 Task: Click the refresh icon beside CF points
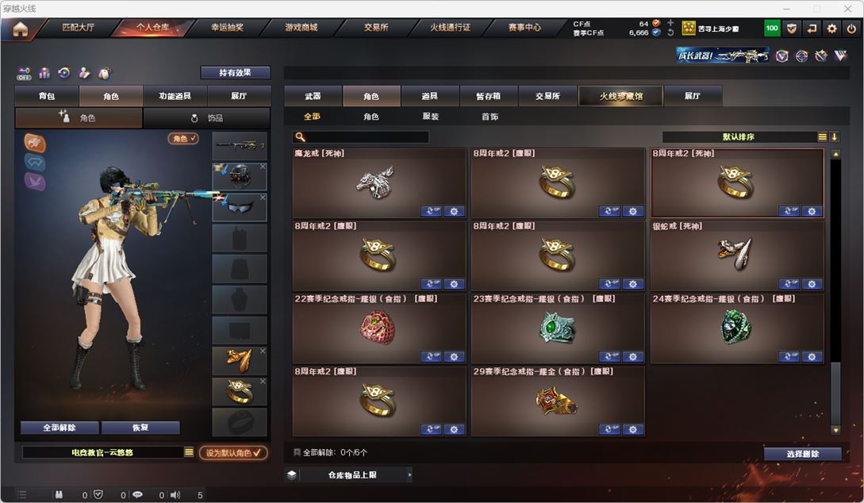tap(670, 33)
